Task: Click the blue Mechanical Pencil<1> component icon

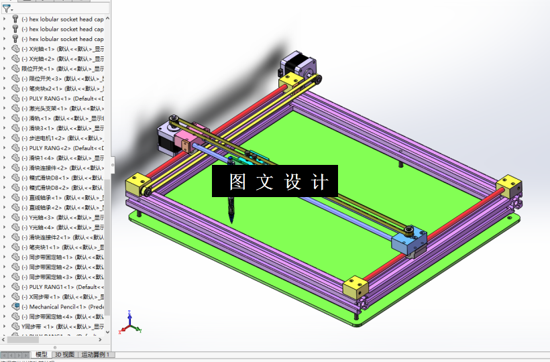Action: coord(15,306)
